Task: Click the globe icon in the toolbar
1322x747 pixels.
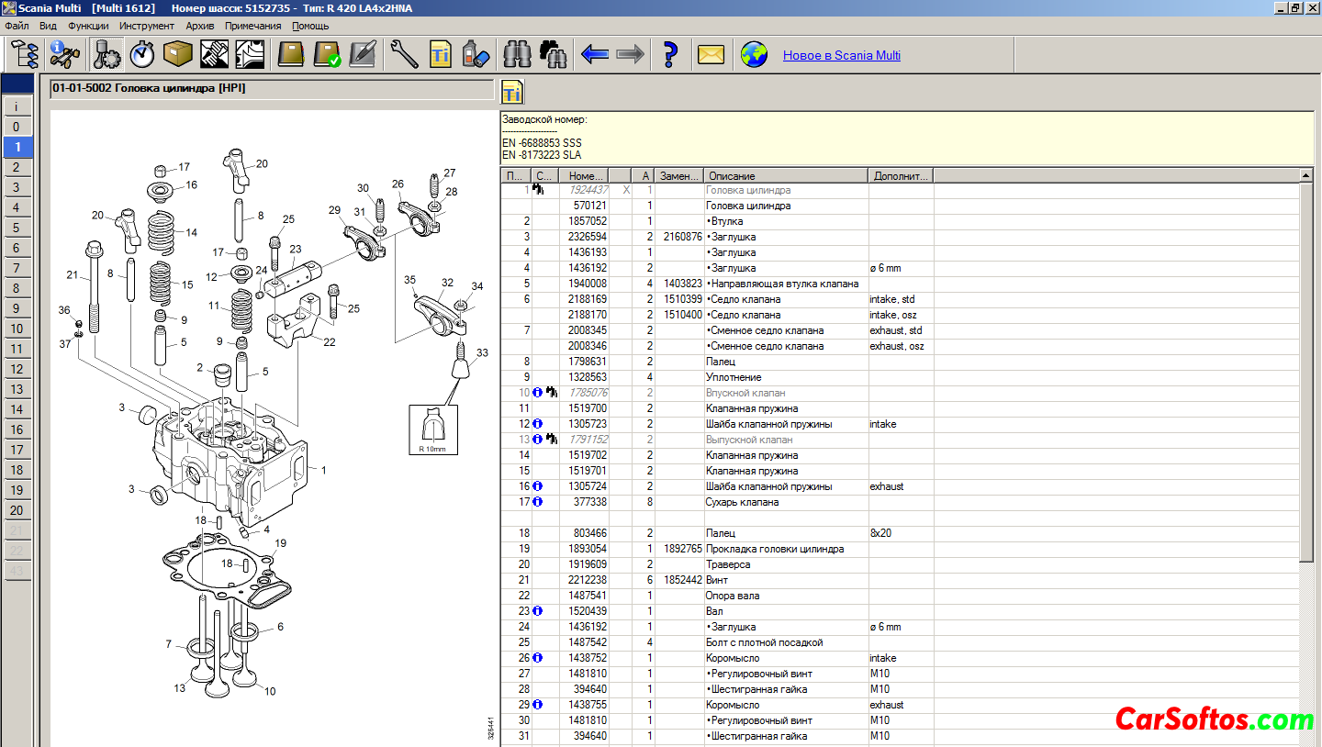Action: (x=754, y=55)
